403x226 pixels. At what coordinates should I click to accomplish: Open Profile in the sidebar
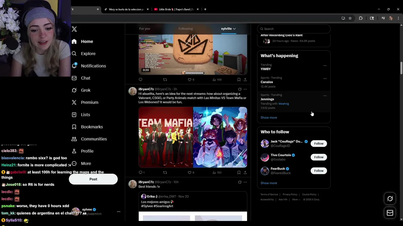(x=82, y=151)
